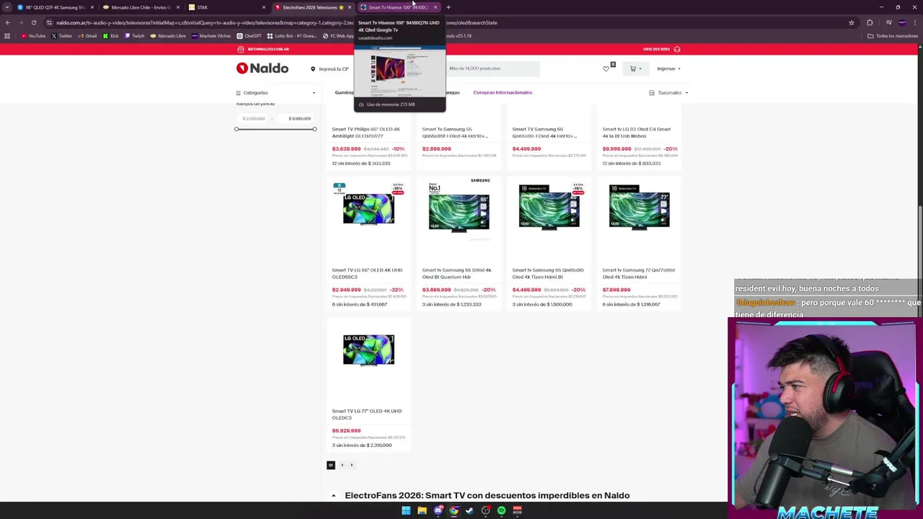Click the product search field
This screenshot has width=923, height=519.
[x=492, y=68]
